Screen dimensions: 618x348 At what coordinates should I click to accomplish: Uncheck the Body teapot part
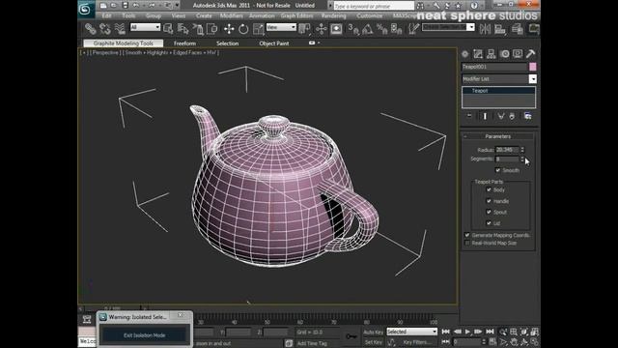click(489, 189)
